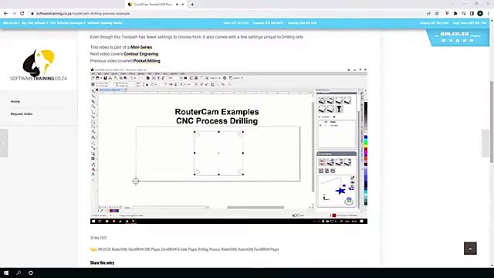Open the Buy CNC Software link
The height and width of the screenshot is (278, 494).
click(35, 23)
